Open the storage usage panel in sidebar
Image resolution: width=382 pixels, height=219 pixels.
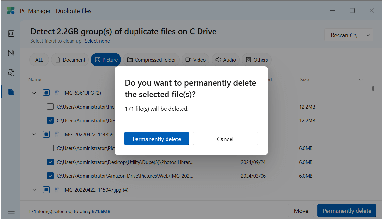coord(11,33)
